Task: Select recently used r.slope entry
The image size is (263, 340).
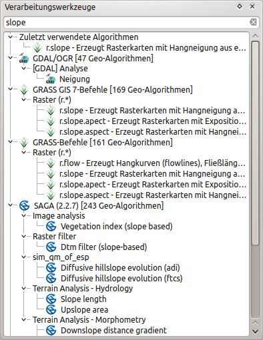Action: click(x=146, y=48)
